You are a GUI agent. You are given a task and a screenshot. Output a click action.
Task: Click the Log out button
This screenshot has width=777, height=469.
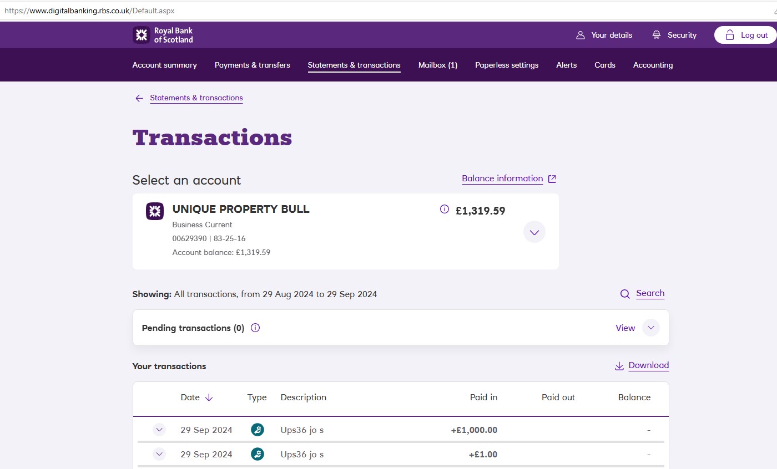[x=746, y=35]
